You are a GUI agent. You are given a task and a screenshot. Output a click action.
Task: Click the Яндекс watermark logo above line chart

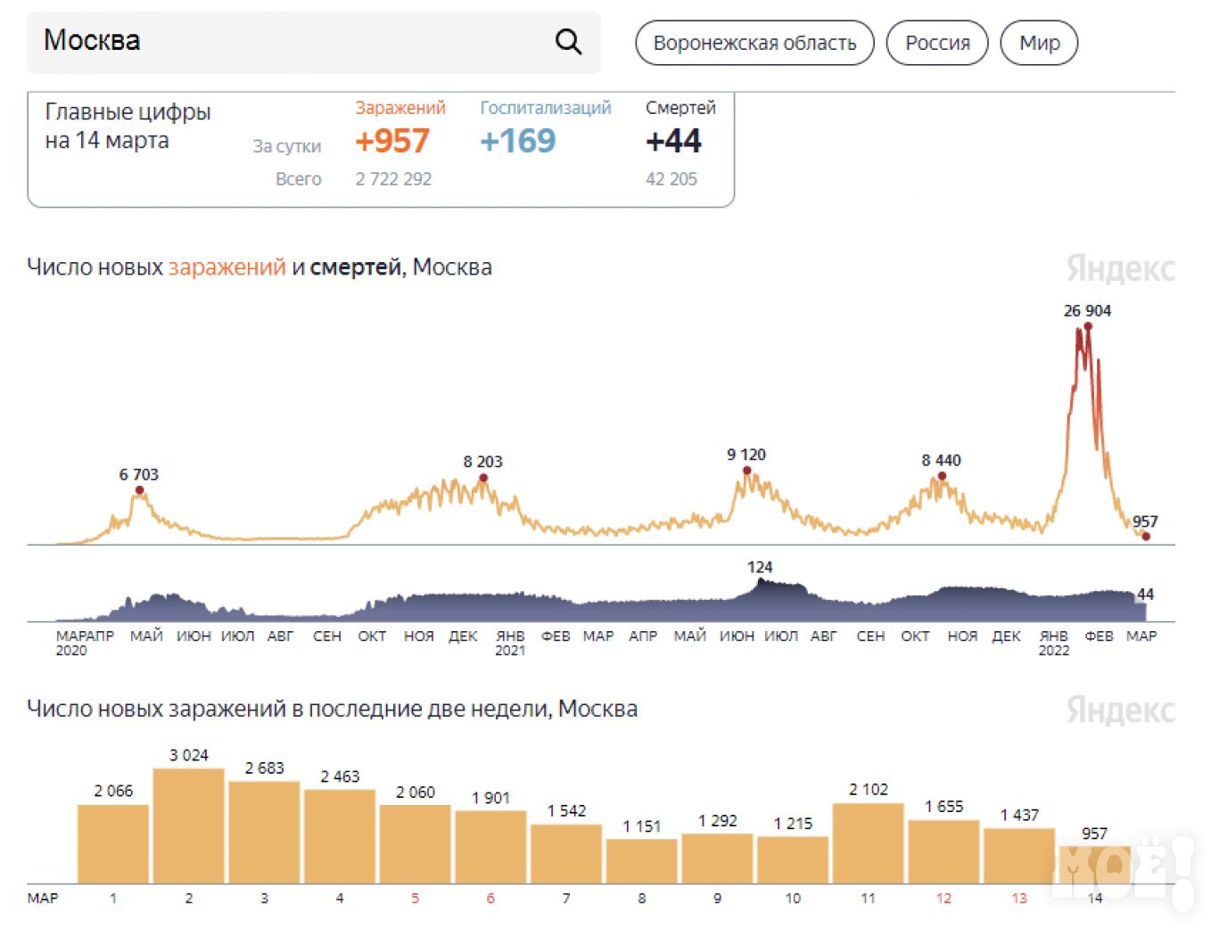pos(1120,268)
